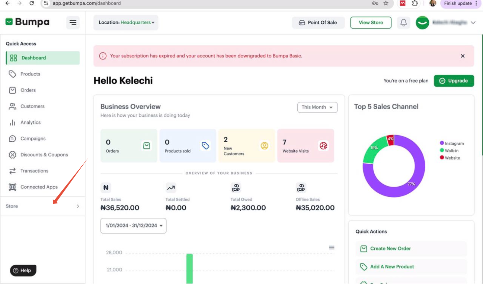The height and width of the screenshot is (284, 483).
Task: Click the hamburger menu icon beside Bumpa logo
Action: click(x=73, y=23)
